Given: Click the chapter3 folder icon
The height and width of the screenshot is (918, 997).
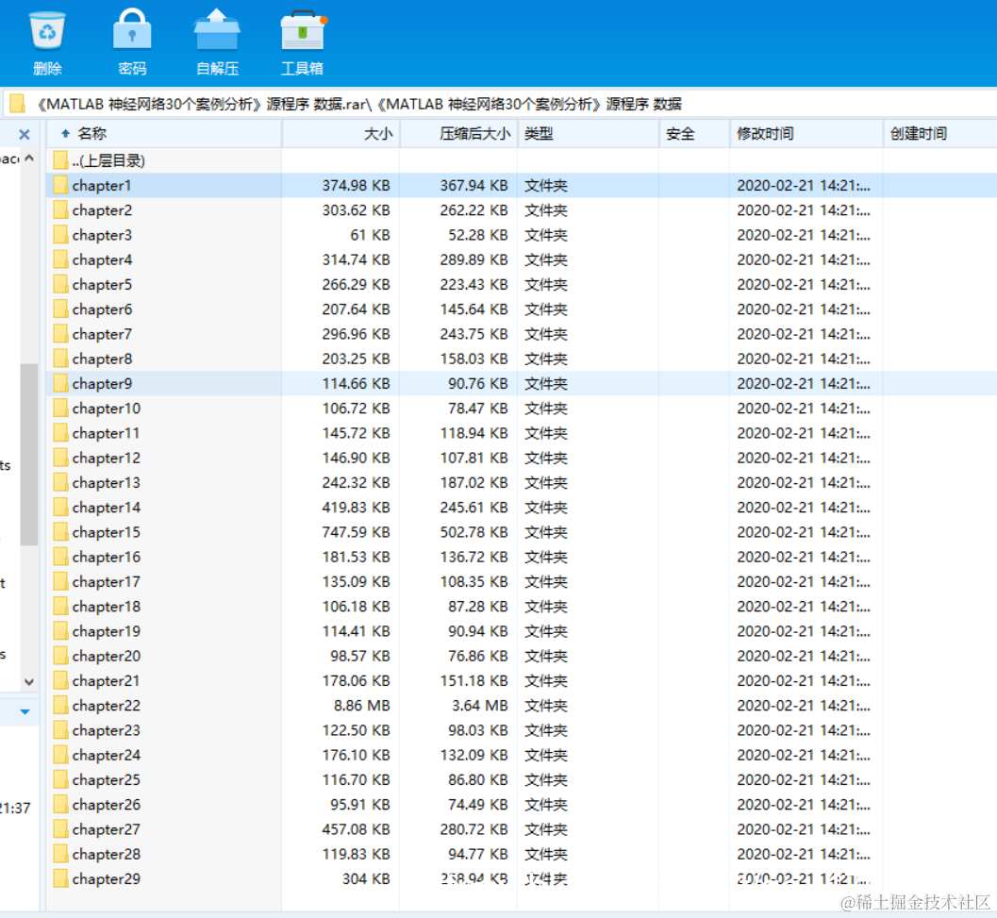Looking at the screenshot, I should [60, 235].
